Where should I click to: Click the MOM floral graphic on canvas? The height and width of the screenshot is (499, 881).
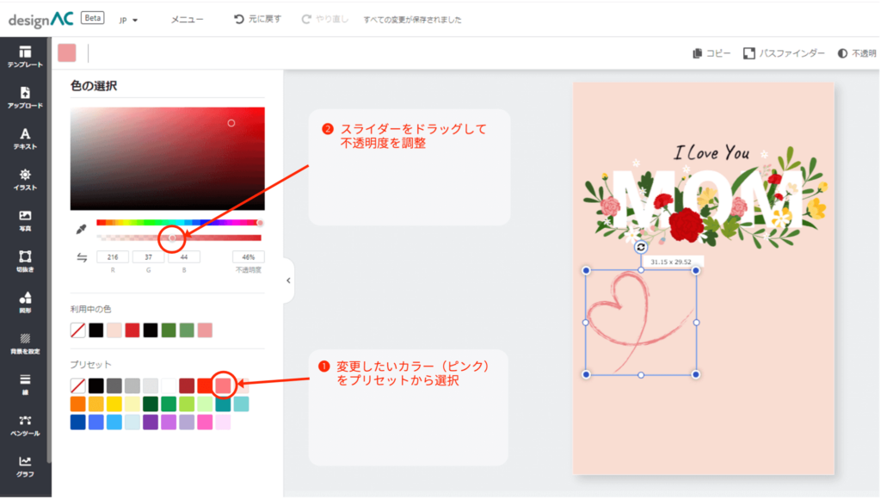(x=705, y=200)
